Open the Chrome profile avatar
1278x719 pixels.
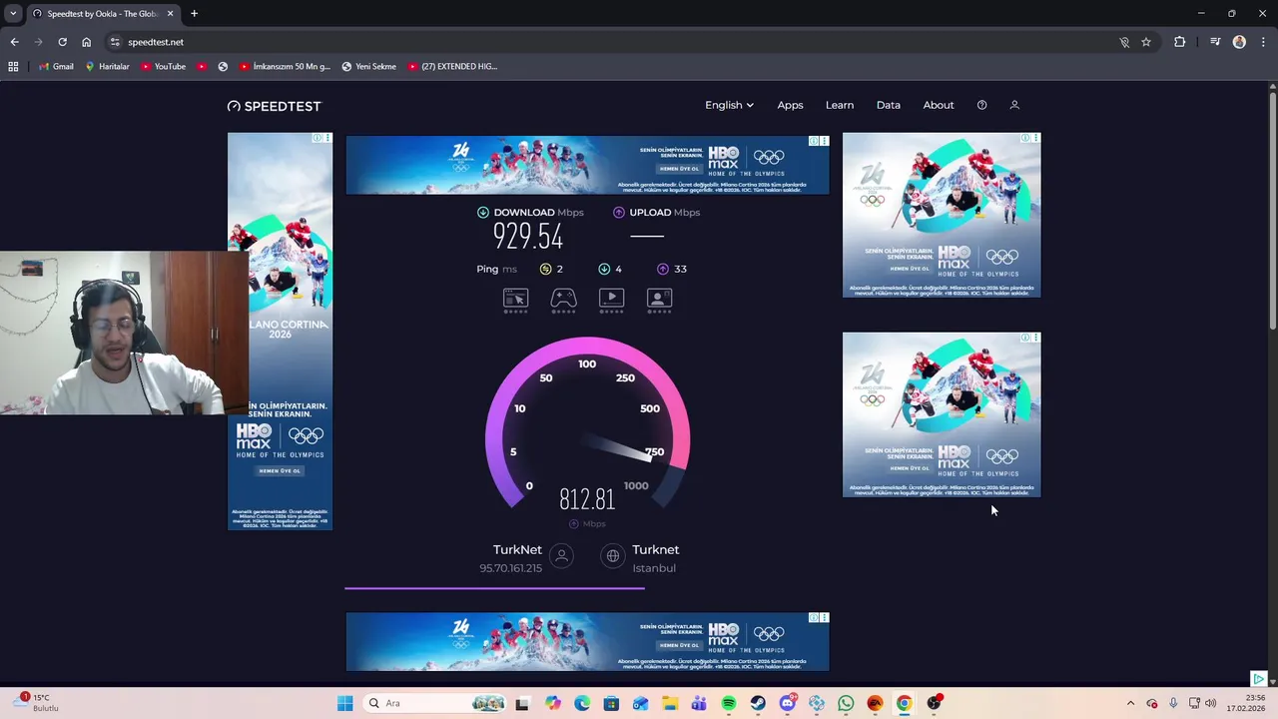point(1239,42)
